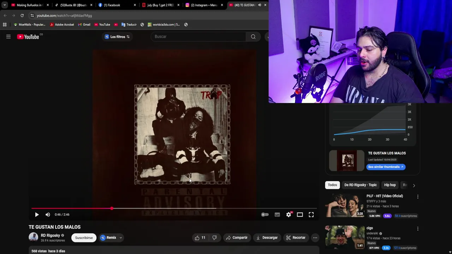Go back in browser history

click(x=5, y=16)
